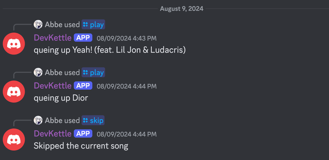
Task: Click the "Skipped the current song" message text
Action: [x=81, y=146]
